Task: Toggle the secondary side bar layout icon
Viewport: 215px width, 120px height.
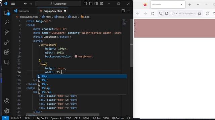Action: pos(96,4)
